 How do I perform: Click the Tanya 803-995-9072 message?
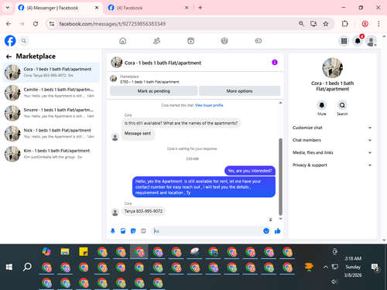click(143, 211)
